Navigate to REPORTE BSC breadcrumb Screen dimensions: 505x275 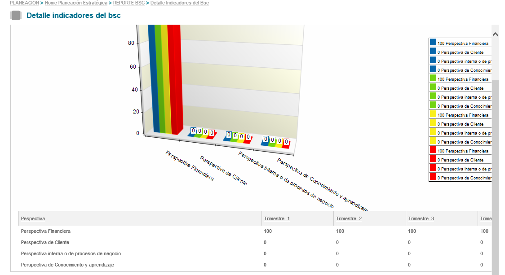tap(128, 3)
